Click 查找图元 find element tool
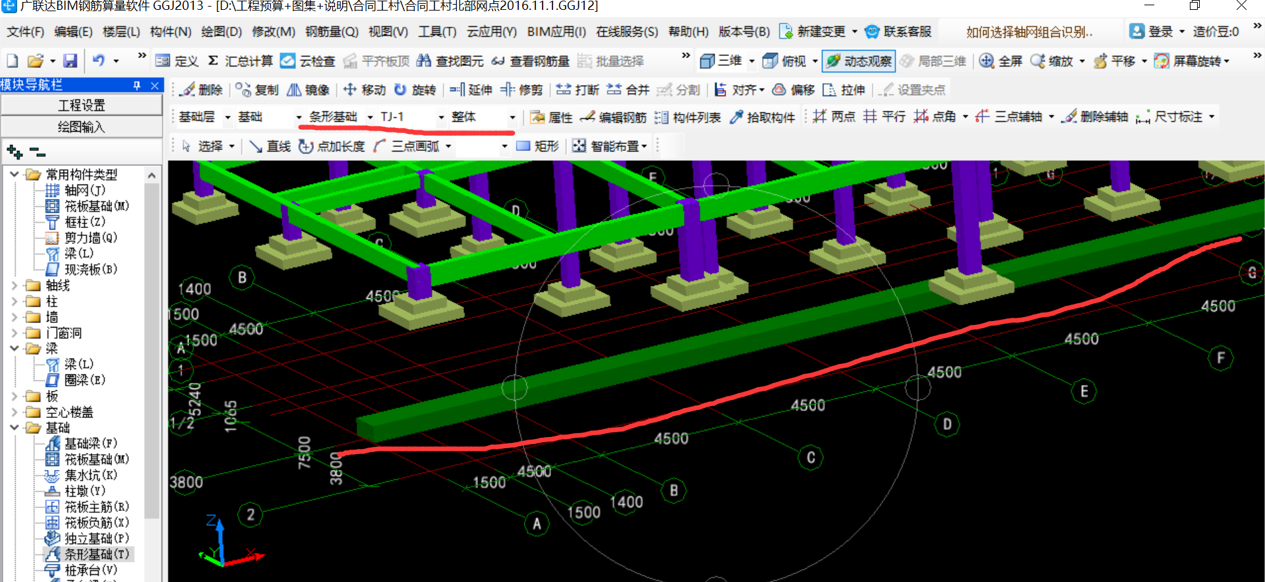The width and height of the screenshot is (1265, 582). (x=450, y=61)
